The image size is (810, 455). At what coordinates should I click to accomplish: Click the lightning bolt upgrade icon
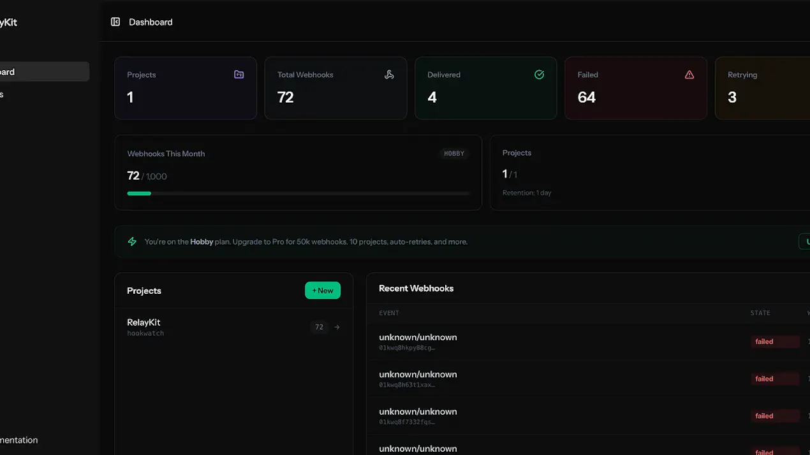pos(132,242)
